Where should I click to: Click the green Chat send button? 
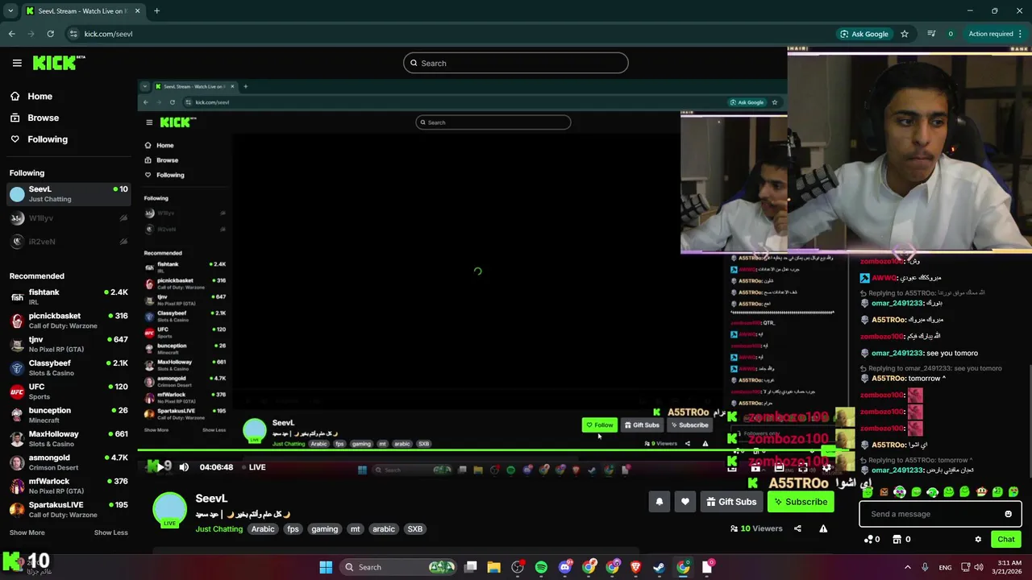click(1006, 540)
